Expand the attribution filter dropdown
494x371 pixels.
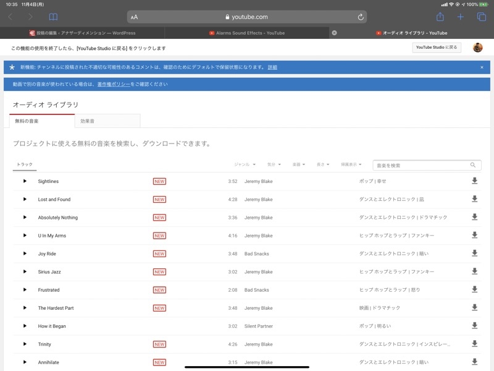tap(351, 164)
